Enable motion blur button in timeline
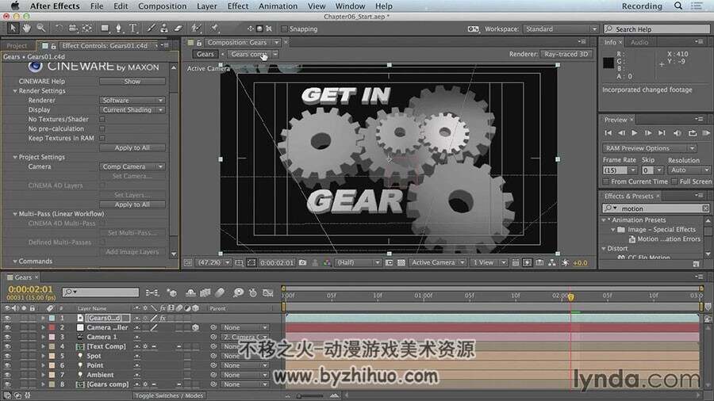 (220, 292)
